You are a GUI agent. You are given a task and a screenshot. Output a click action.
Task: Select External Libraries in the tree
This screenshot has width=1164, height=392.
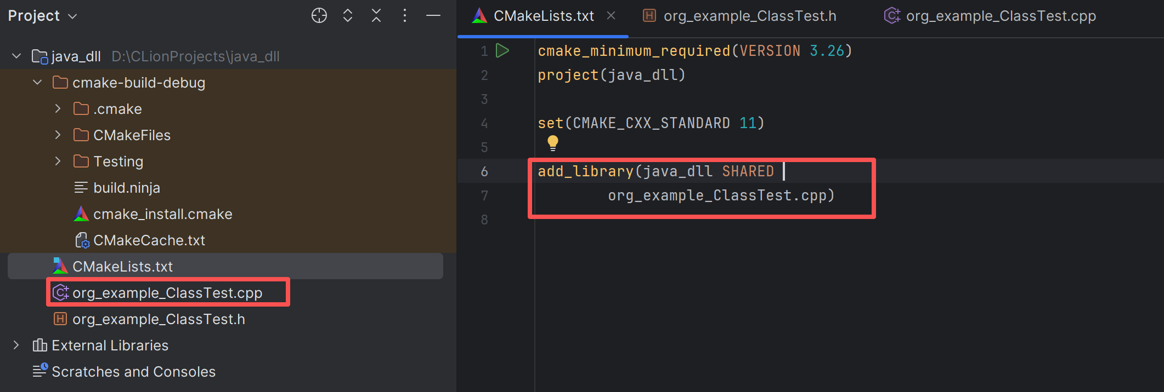pyautogui.click(x=110, y=345)
